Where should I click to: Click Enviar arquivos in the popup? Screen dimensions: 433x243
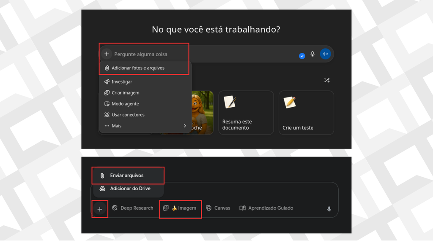point(126,175)
